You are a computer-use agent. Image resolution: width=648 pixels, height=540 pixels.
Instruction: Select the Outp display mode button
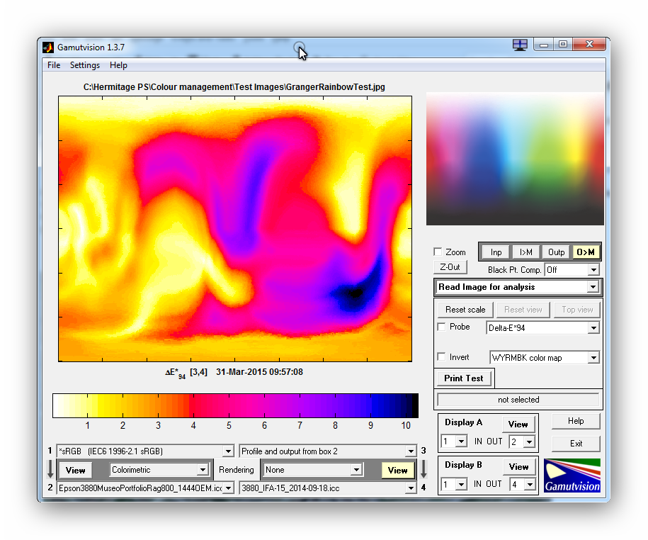tap(557, 252)
